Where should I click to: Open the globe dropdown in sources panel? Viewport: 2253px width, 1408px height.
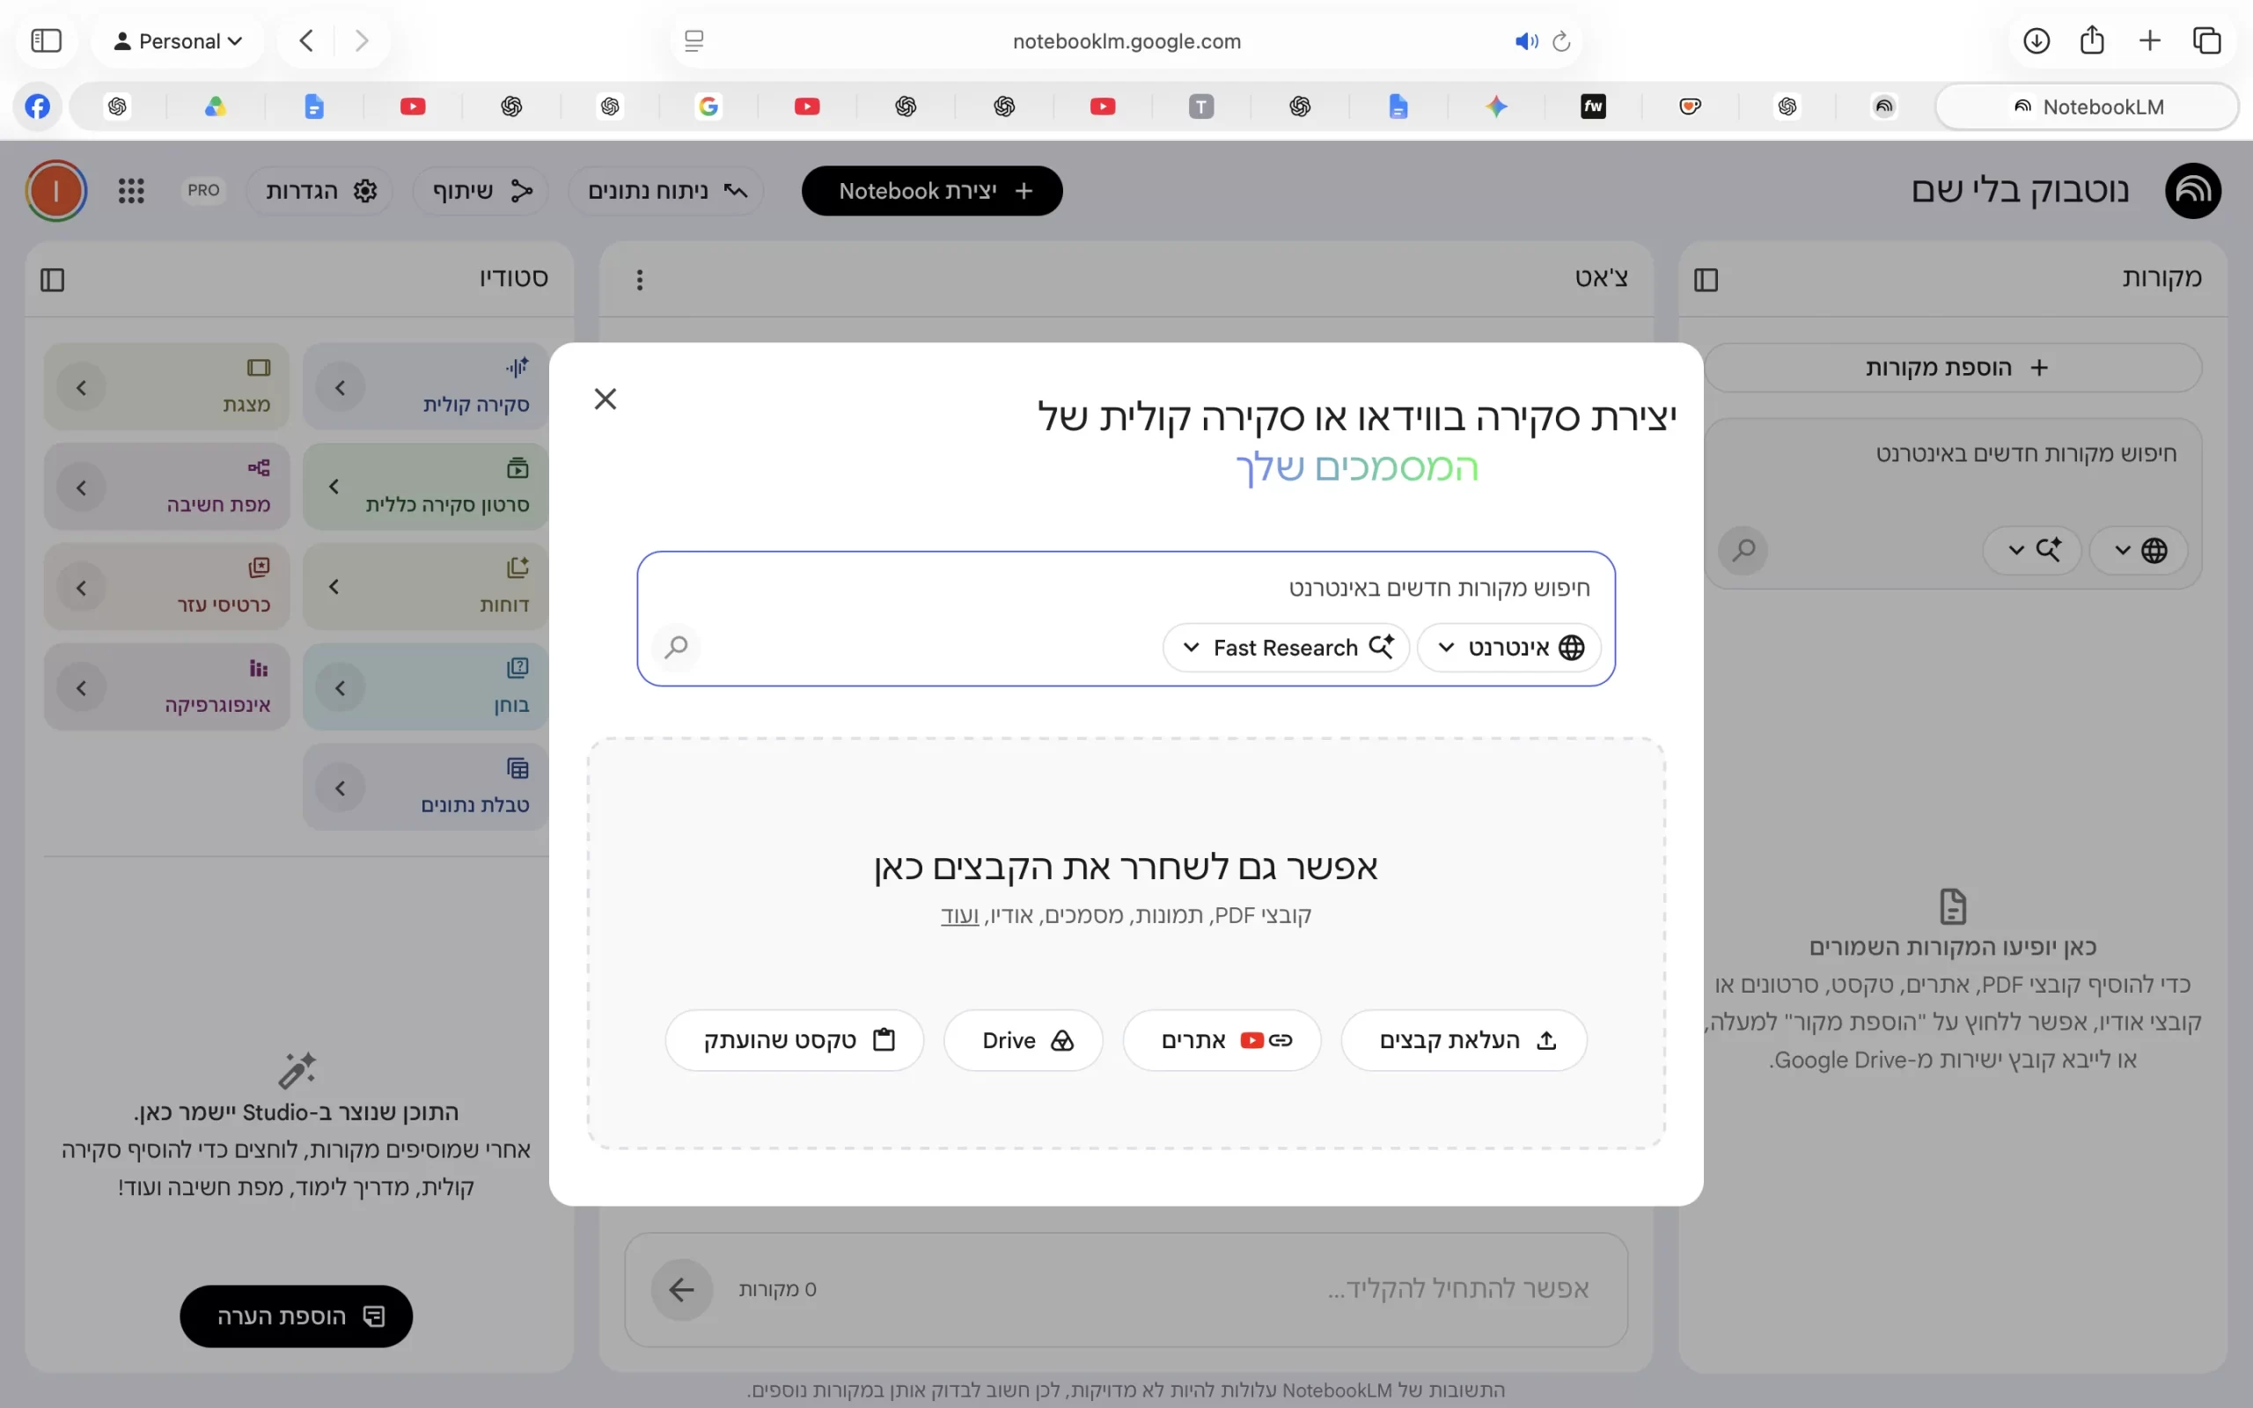pyautogui.click(x=2138, y=550)
